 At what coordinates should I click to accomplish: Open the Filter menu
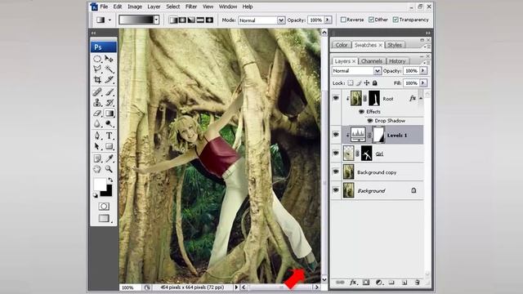tap(190, 7)
